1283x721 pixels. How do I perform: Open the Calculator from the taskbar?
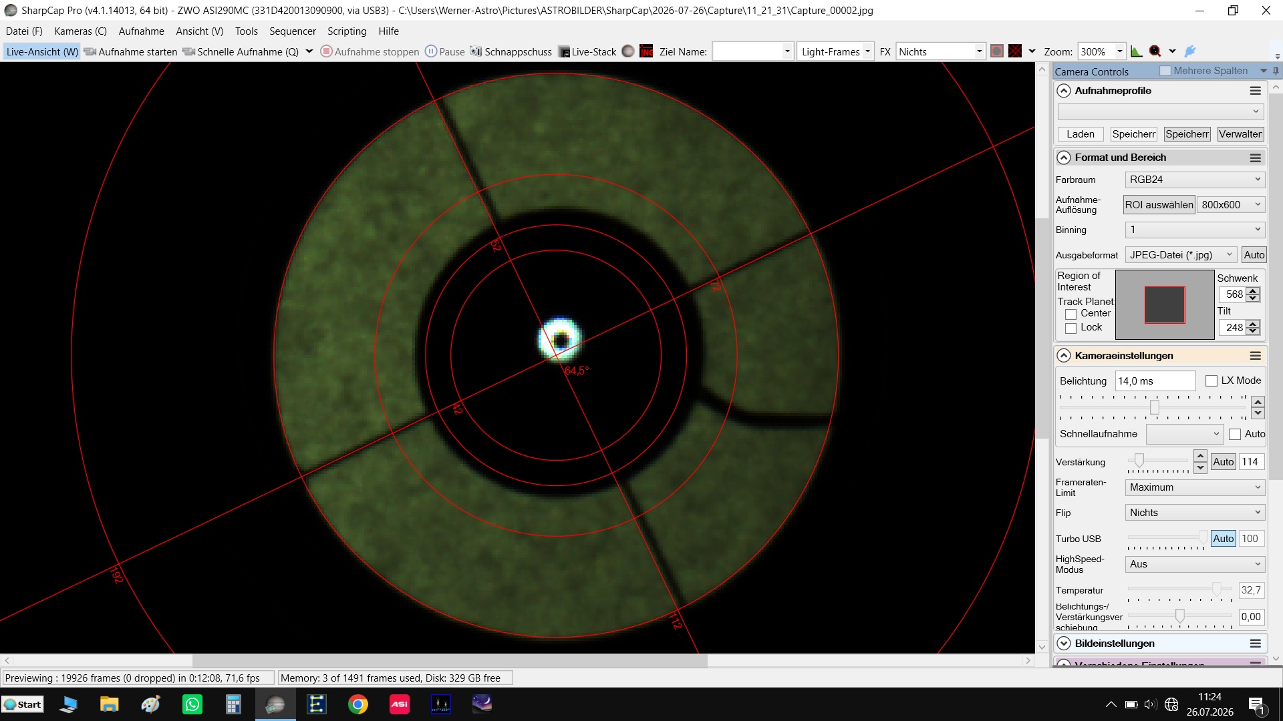coord(233,704)
